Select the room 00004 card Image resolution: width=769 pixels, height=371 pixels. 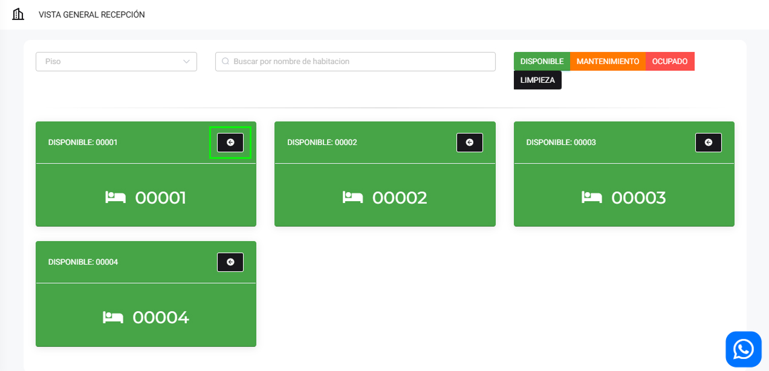click(146, 317)
